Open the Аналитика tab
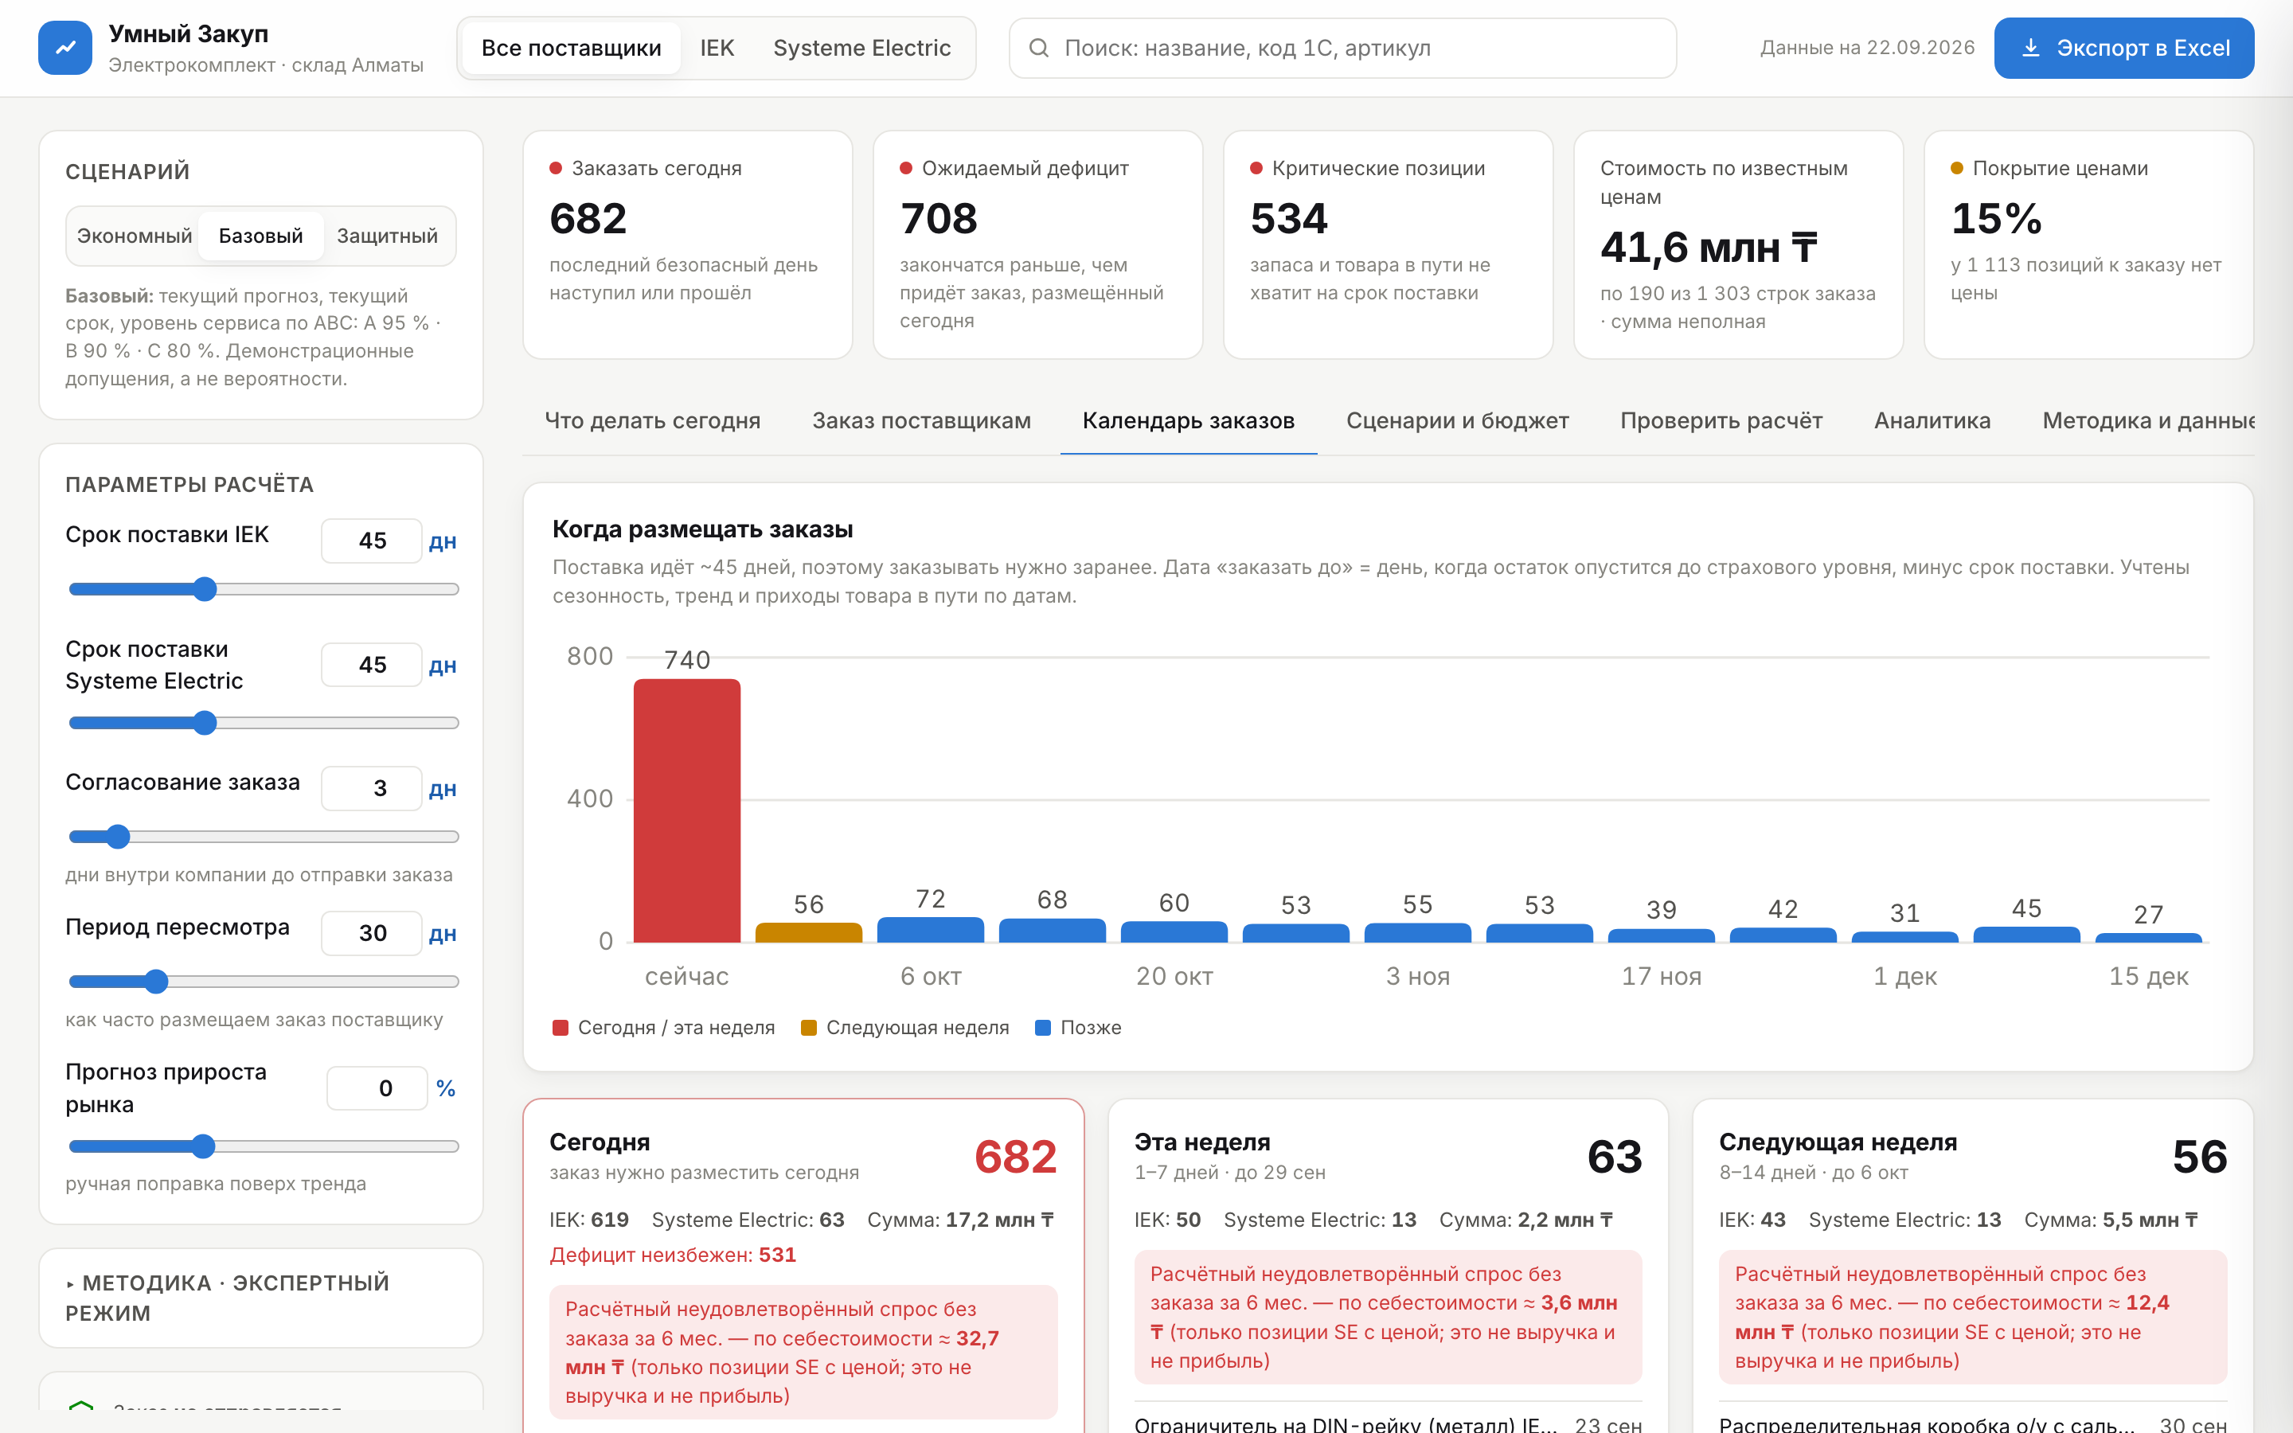The image size is (2293, 1433). [1932, 421]
